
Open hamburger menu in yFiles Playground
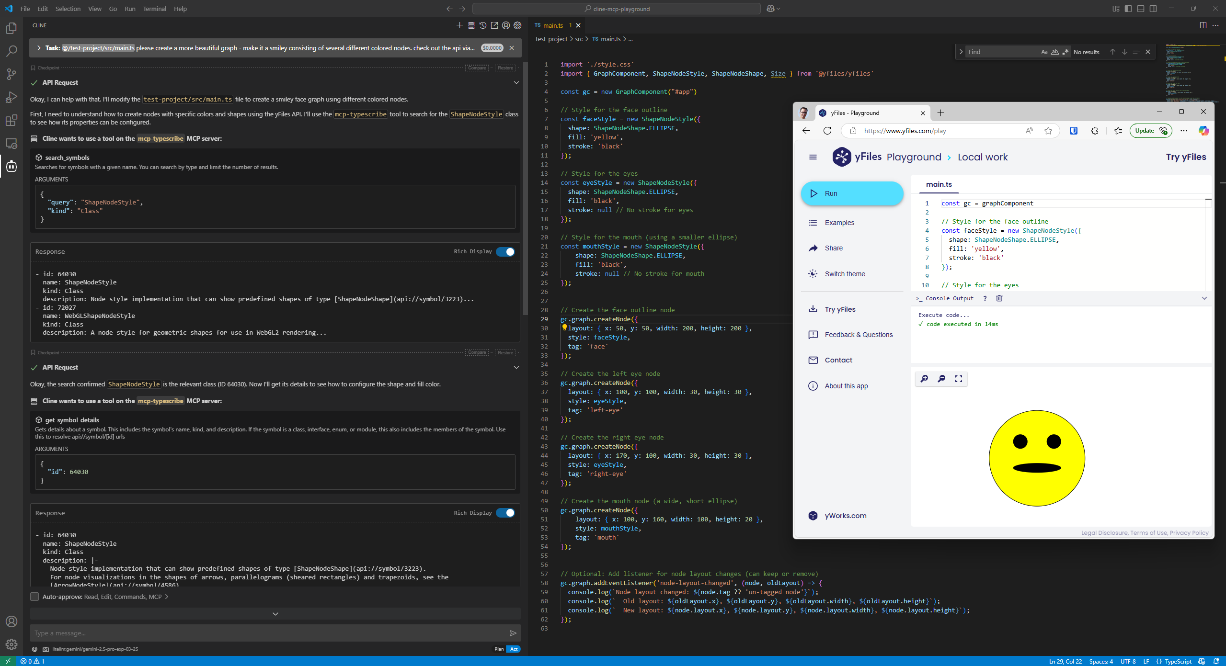point(813,157)
